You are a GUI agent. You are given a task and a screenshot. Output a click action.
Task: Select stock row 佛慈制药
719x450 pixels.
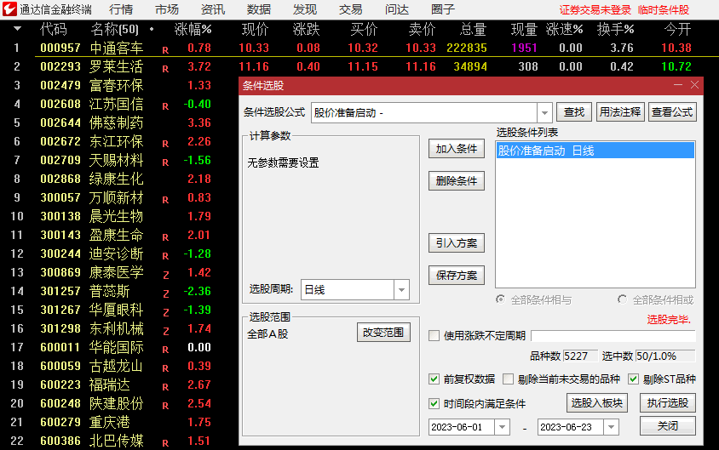116,122
